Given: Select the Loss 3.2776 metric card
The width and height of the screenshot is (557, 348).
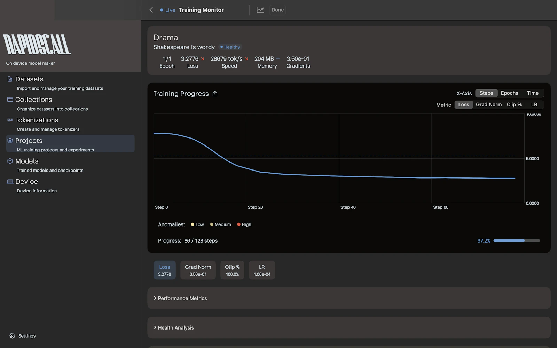Looking at the screenshot, I should point(165,270).
